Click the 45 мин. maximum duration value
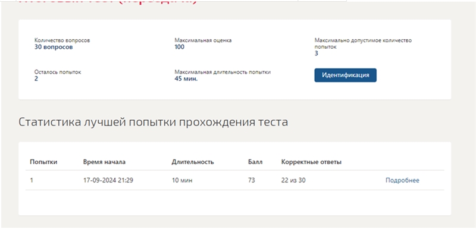Image resolution: width=476 pixels, height=229 pixels. pos(186,79)
